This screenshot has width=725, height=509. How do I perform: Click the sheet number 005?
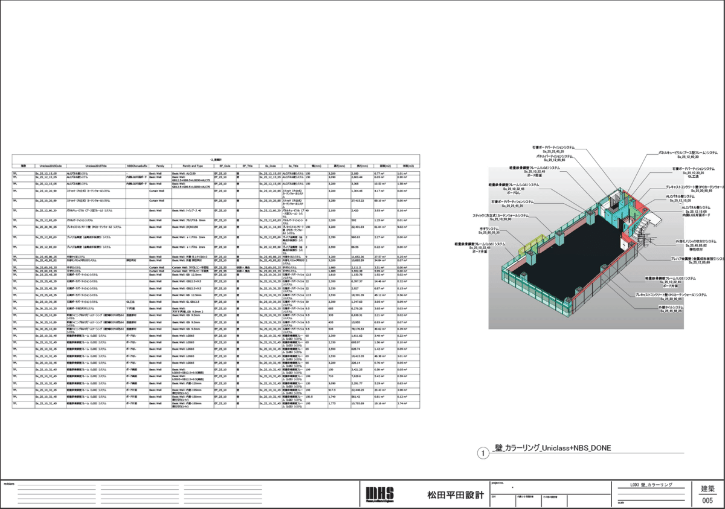[707, 499]
